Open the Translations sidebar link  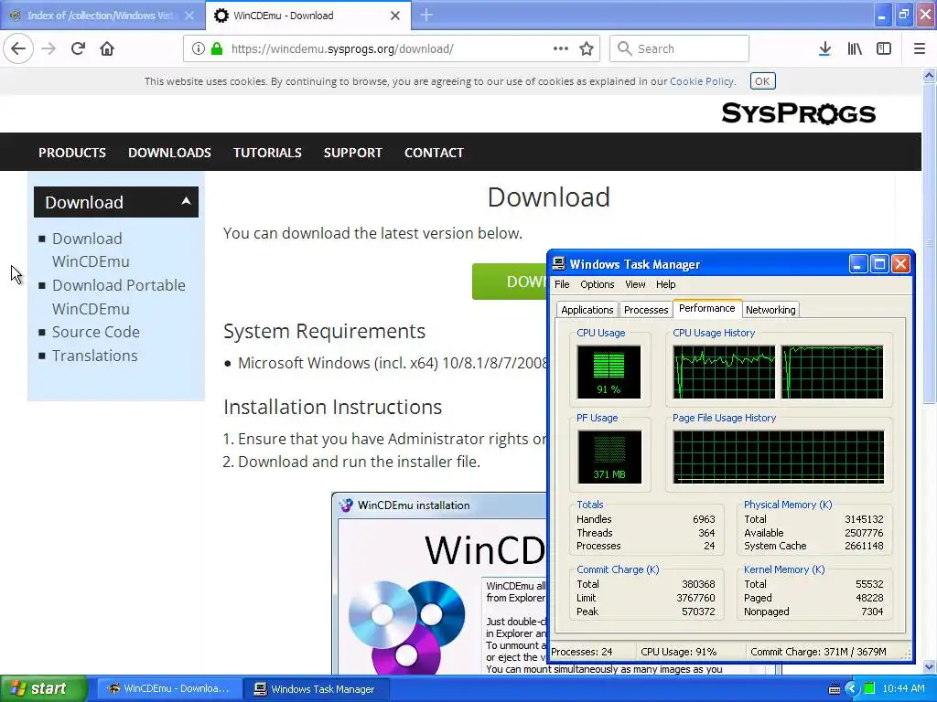(x=94, y=356)
